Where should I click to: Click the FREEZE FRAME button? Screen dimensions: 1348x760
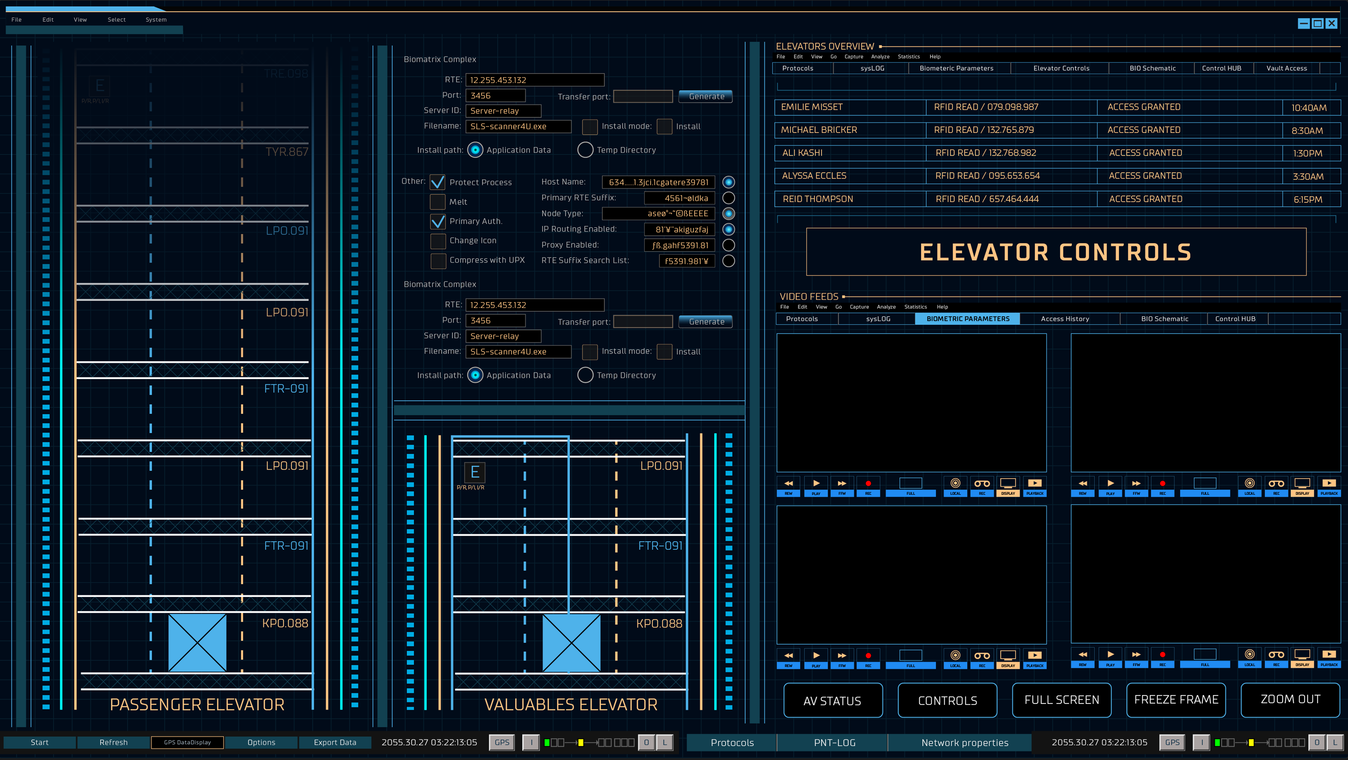pyautogui.click(x=1176, y=700)
